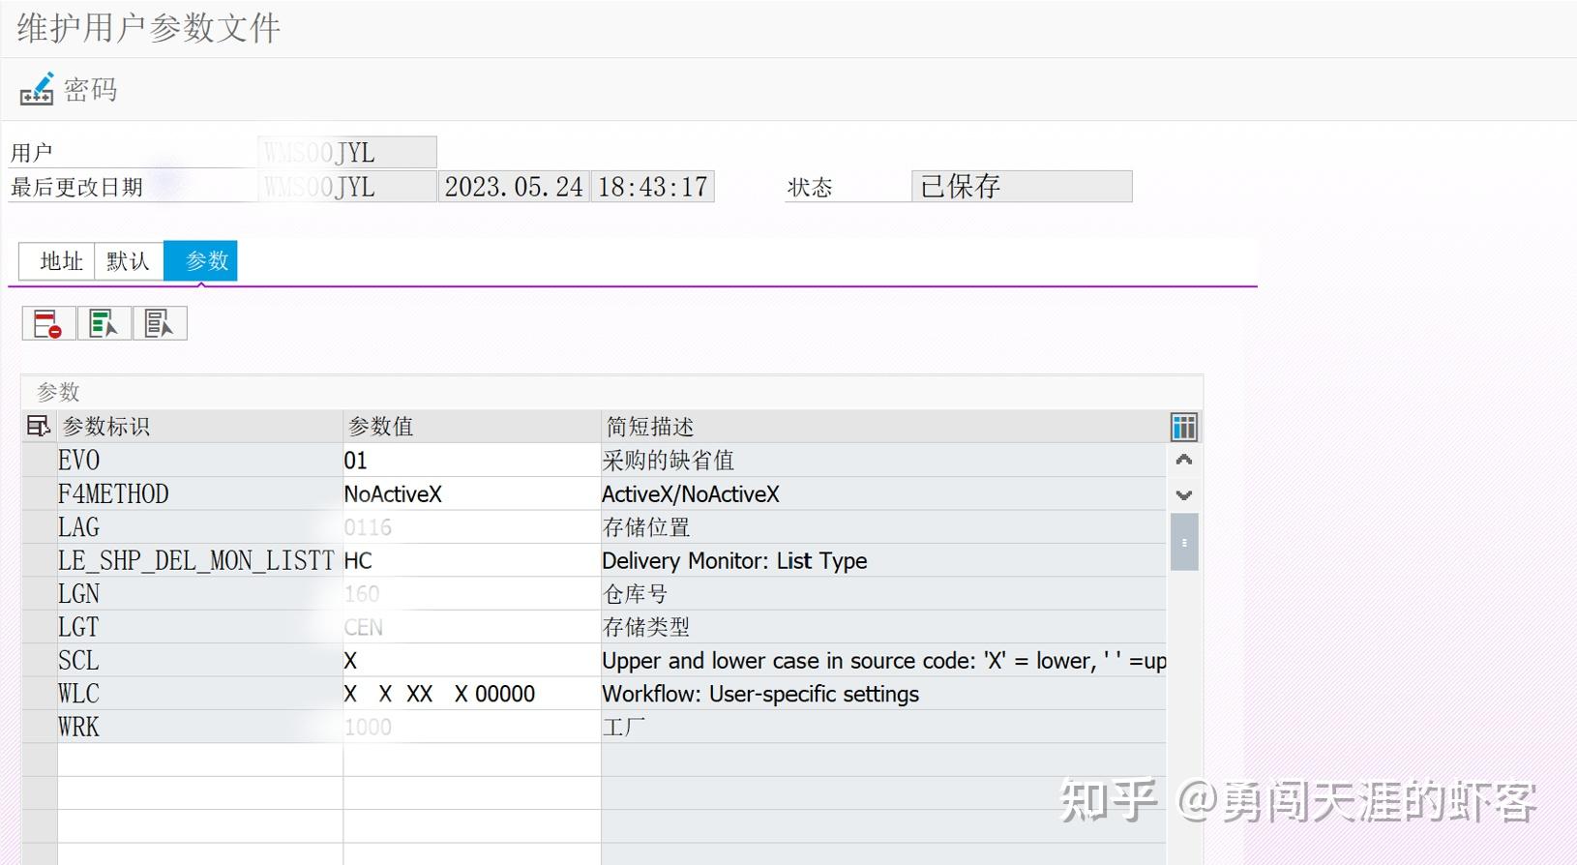Click the X value cell for SCL
Image resolution: width=1577 pixels, height=865 pixels.
(x=471, y=660)
